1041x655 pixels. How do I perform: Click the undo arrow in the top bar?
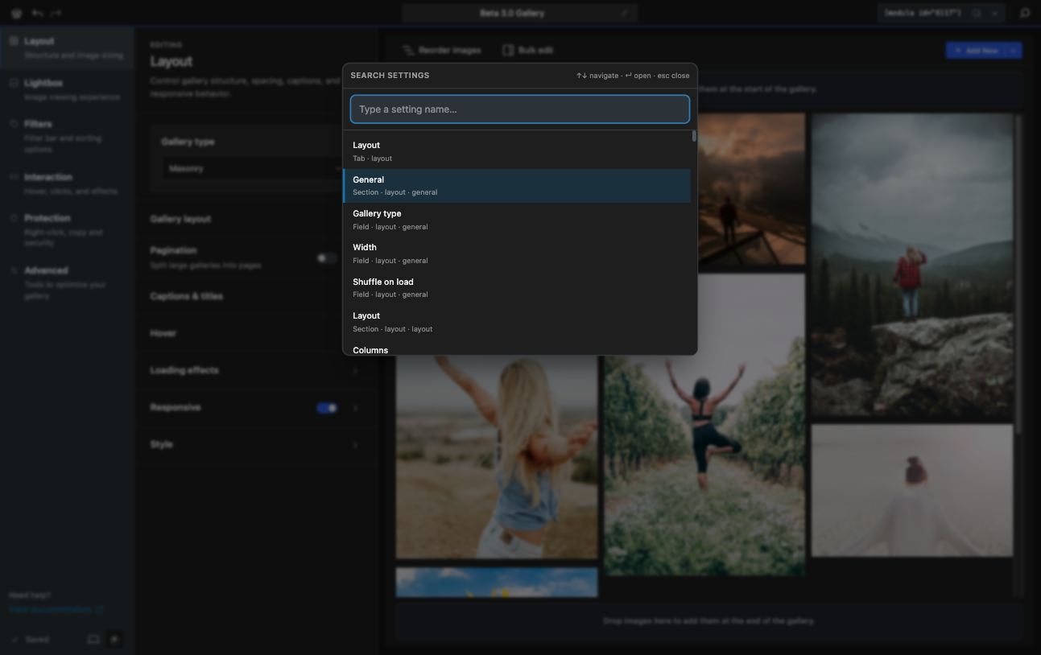(37, 13)
